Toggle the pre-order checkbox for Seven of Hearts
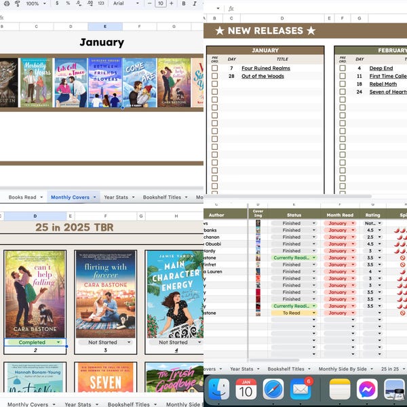The height and width of the screenshot is (407, 407). pyautogui.click(x=343, y=92)
